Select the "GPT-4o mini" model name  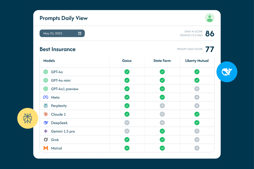coord(61,81)
